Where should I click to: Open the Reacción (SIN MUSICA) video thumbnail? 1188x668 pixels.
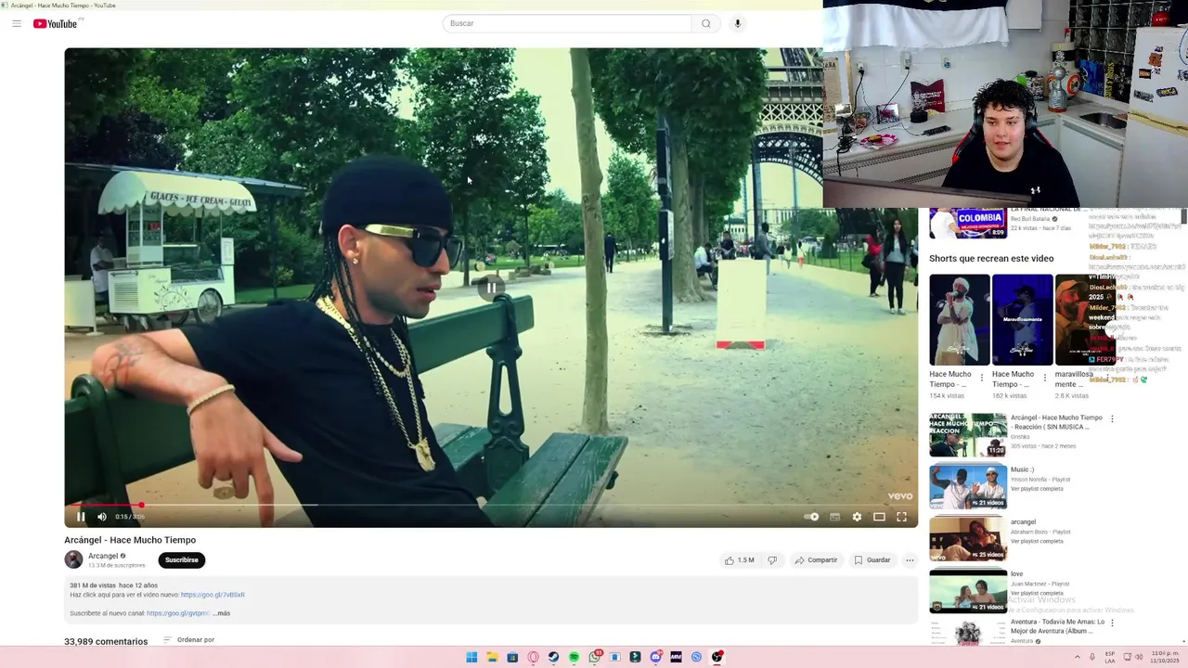point(968,435)
